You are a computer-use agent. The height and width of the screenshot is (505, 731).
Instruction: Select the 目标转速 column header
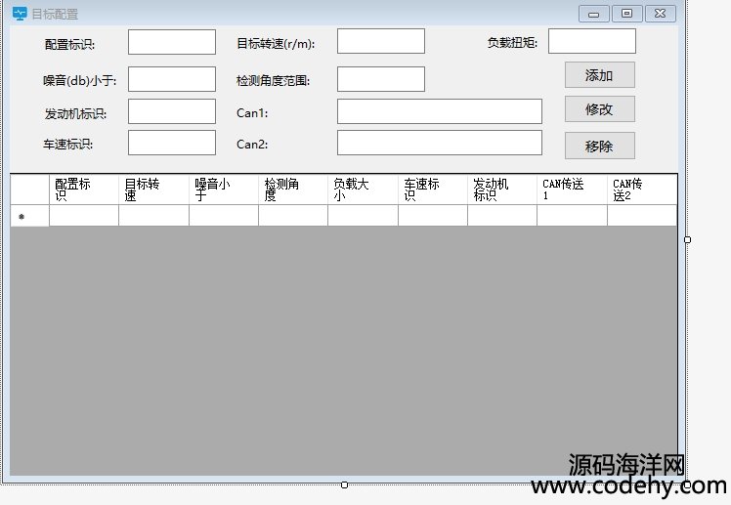153,189
